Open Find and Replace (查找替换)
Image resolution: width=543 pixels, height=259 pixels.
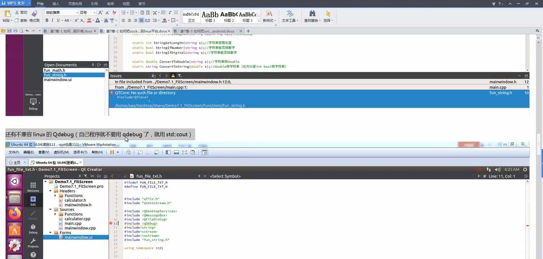[x=312, y=17]
